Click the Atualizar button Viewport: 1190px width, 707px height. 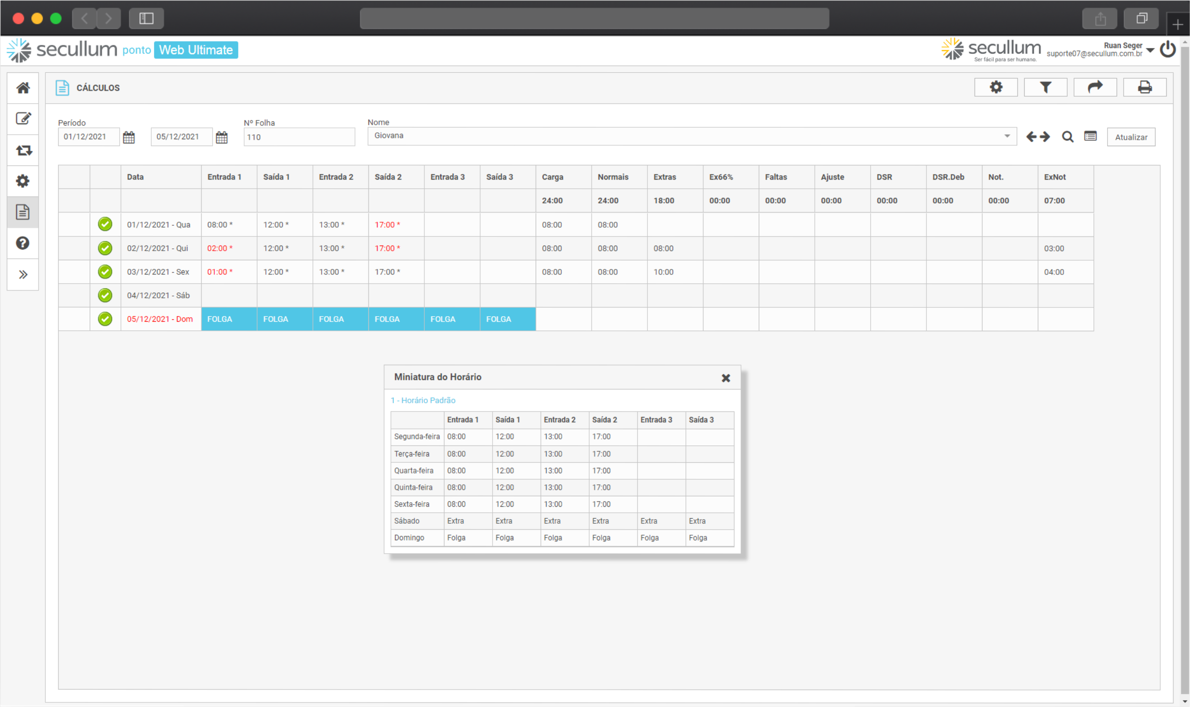(1130, 137)
